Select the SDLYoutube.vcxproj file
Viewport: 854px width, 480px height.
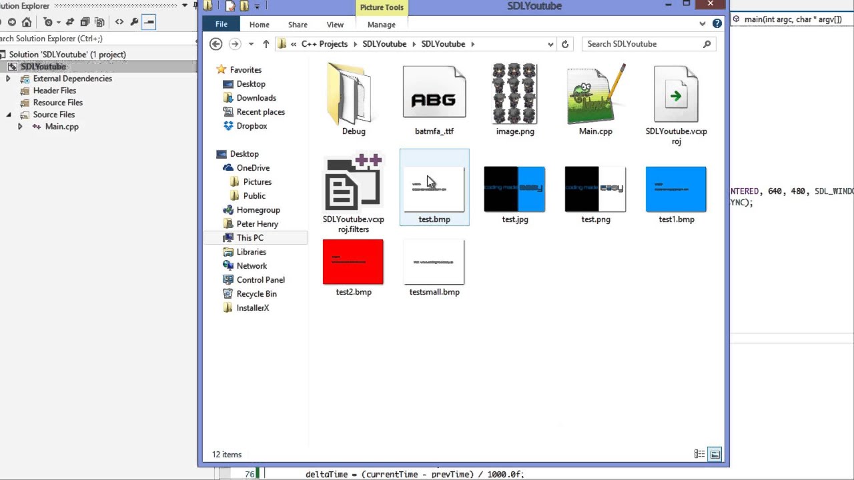(676, 105)
